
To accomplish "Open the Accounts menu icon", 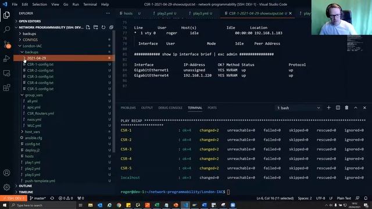I will point(6,173).
